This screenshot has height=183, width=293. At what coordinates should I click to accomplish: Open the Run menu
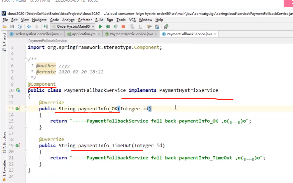(x=110, y=20)
